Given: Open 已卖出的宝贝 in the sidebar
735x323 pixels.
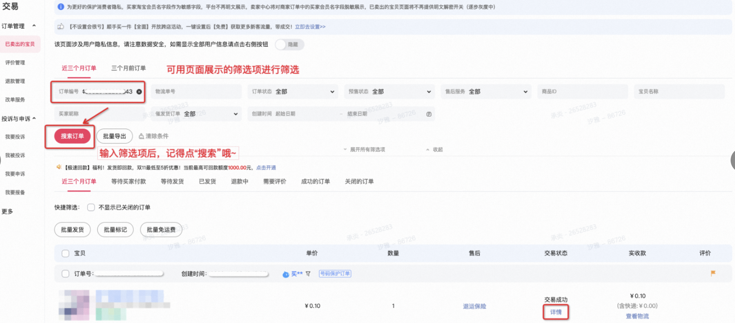Looking at the screenshot, I should 20,44.
